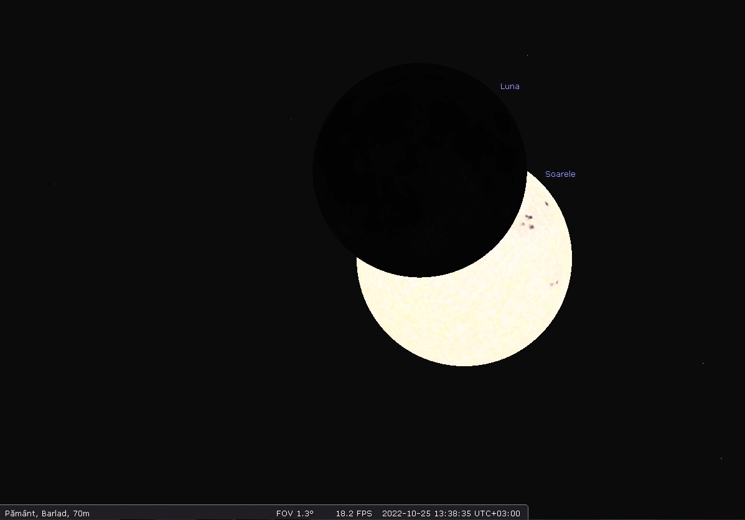Select the faint star left of Moon
Screen dimensions: 745x520
[x=291, y=119]
